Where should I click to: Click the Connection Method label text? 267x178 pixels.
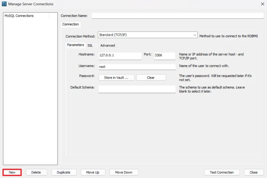[80, 36]
